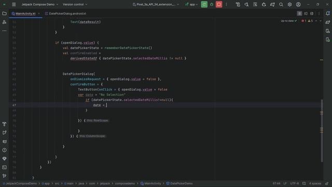Click rememberDatePickerState() in the code
332x187 pixels.
pos(128,48)
